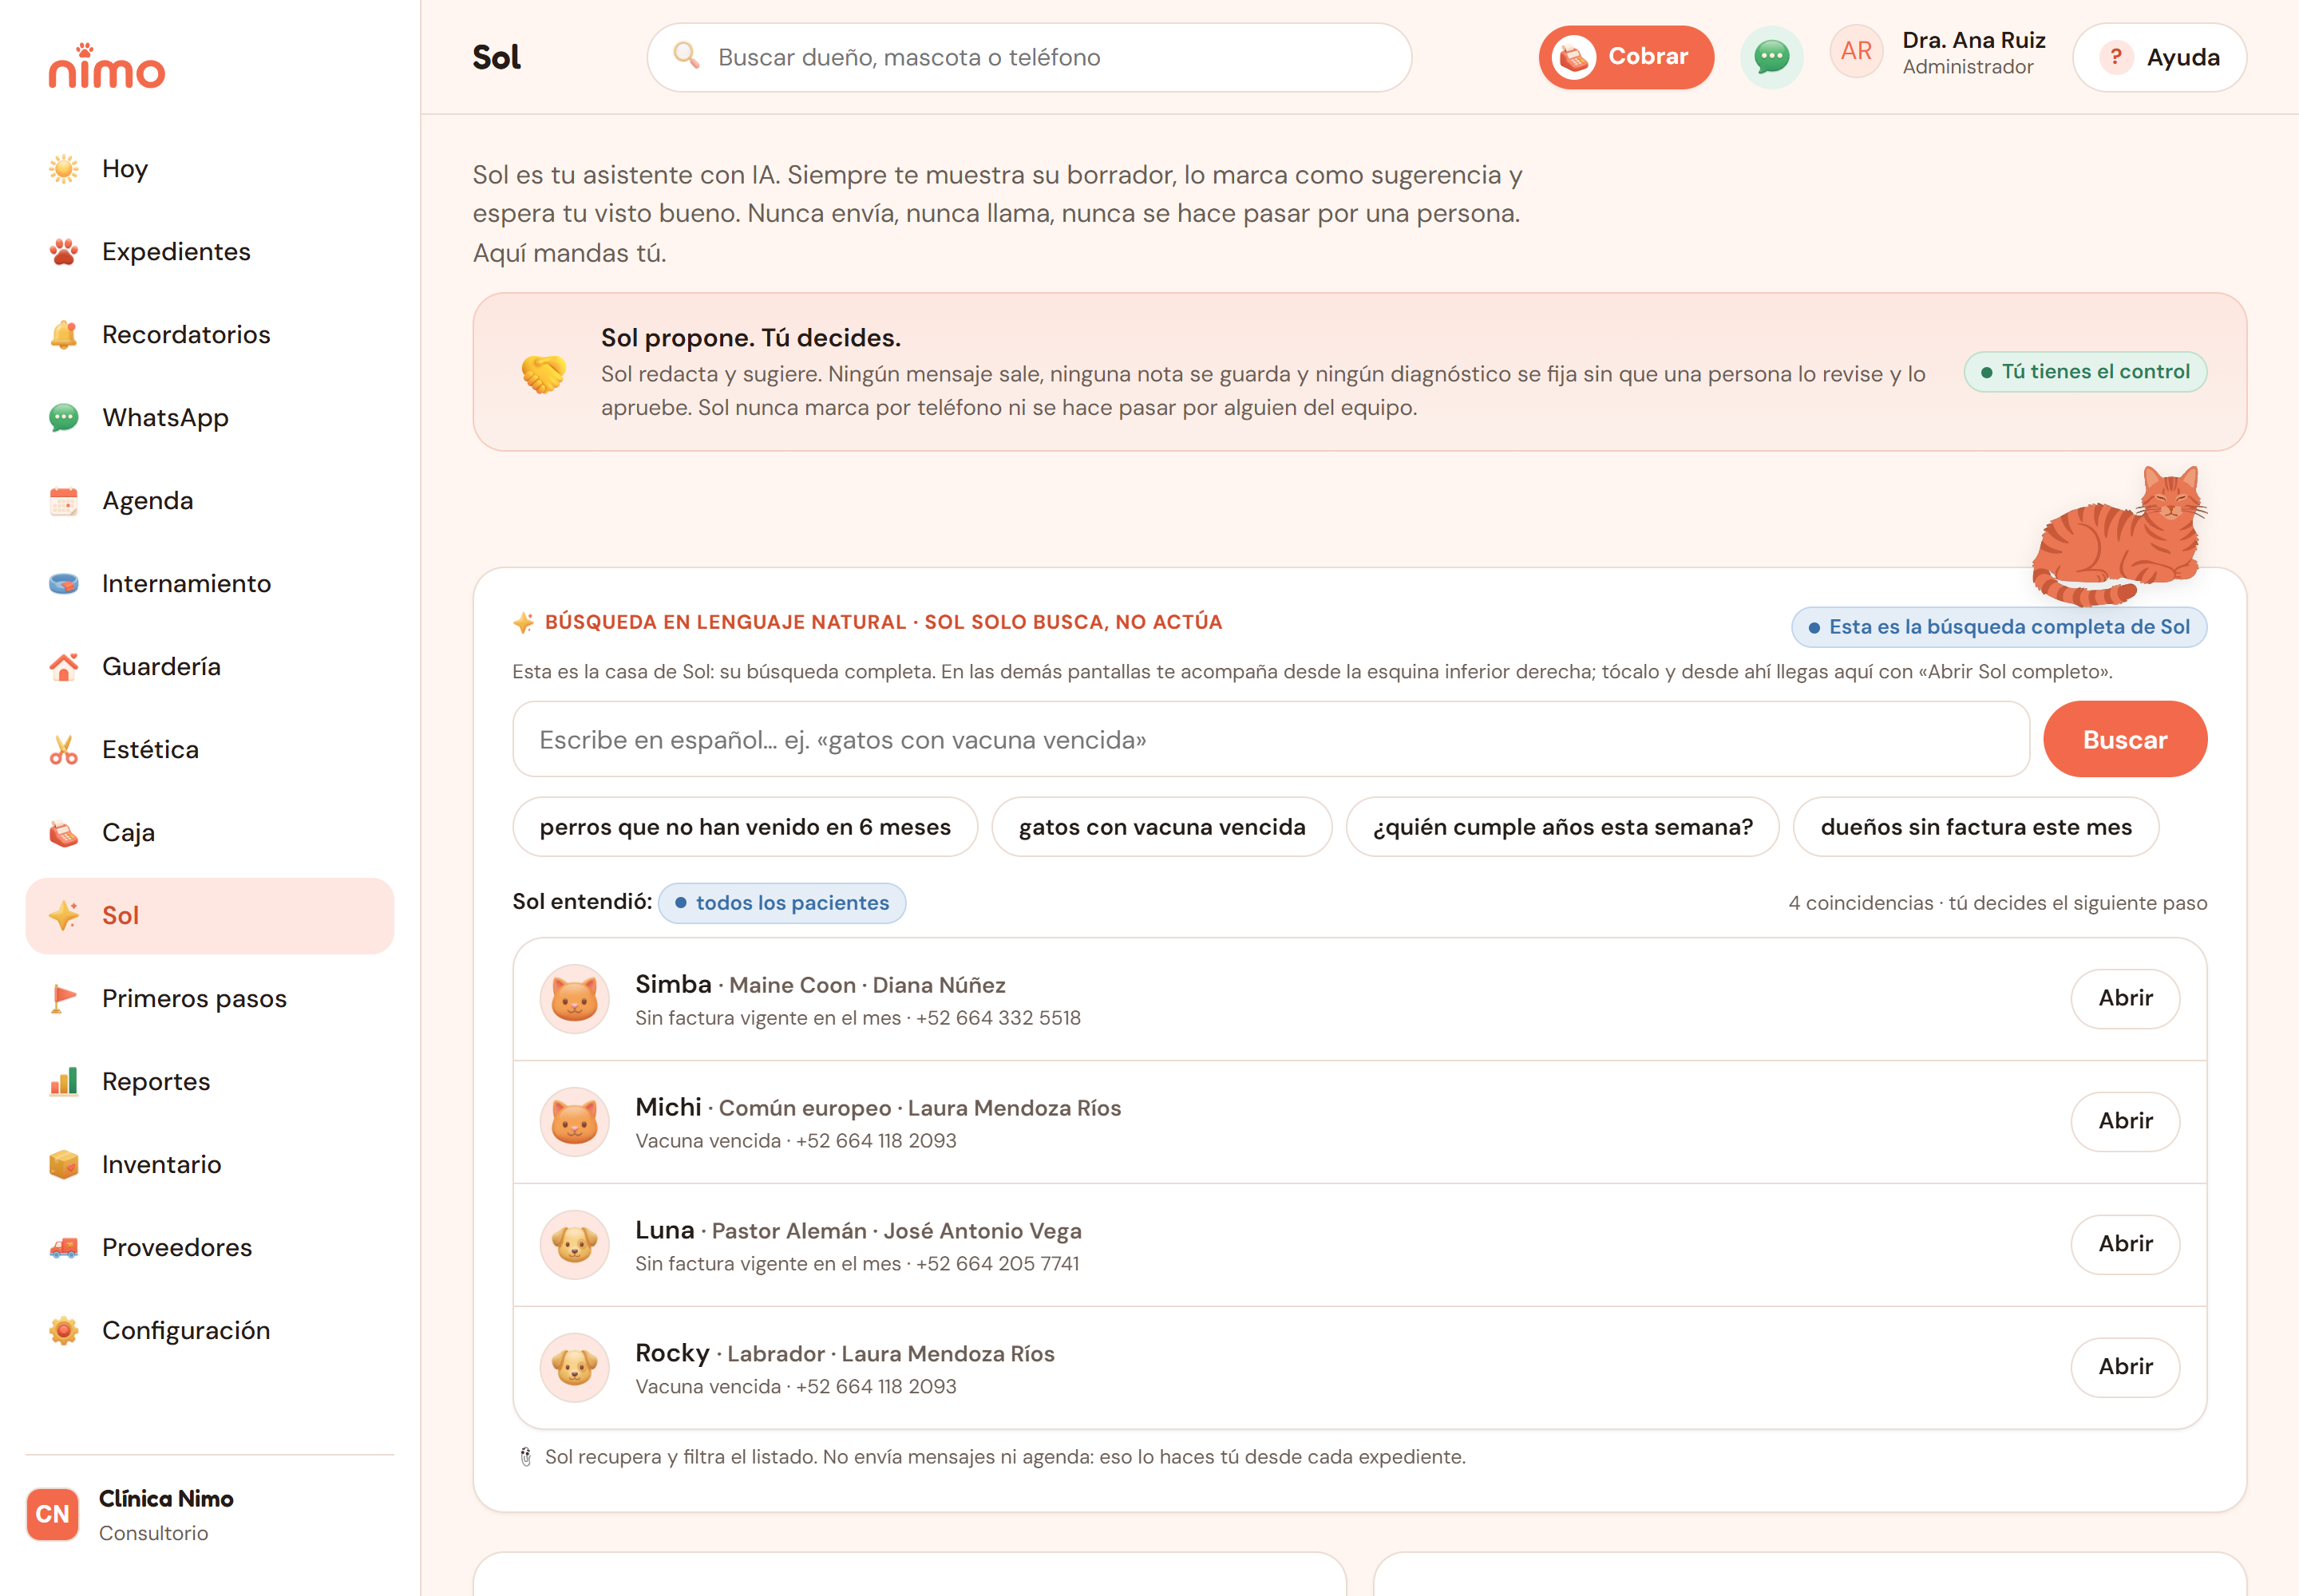Image resolution: width=2299 pixels, height=1596 pixels.
Task: Click the WhatsApp bubble icon in sidebar
Action: (64, 418)
